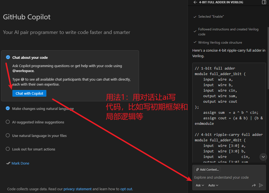Viewport: 269px width, 193px height.
Task: Click the // 1-bit full adder comment
Action: click(x=215, y=68)
